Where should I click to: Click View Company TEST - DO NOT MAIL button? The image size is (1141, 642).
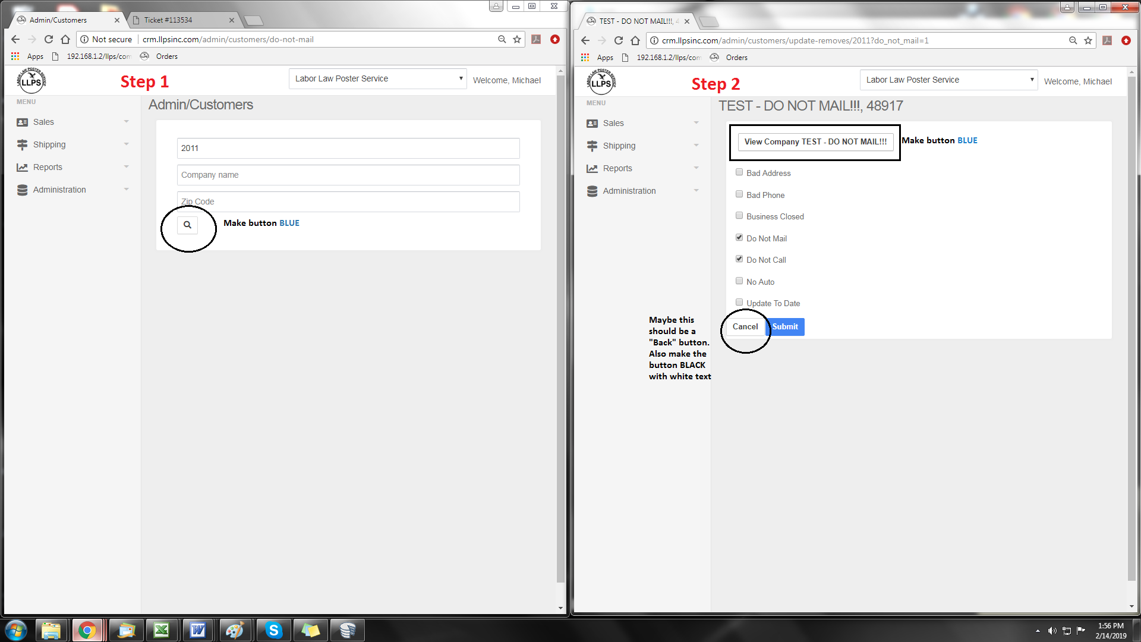pos(815,142)
